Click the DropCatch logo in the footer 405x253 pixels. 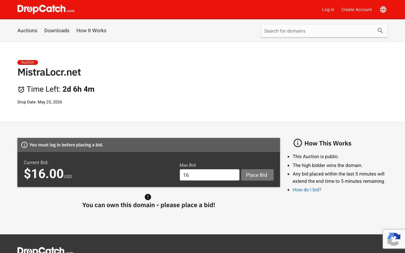[45, 250]
